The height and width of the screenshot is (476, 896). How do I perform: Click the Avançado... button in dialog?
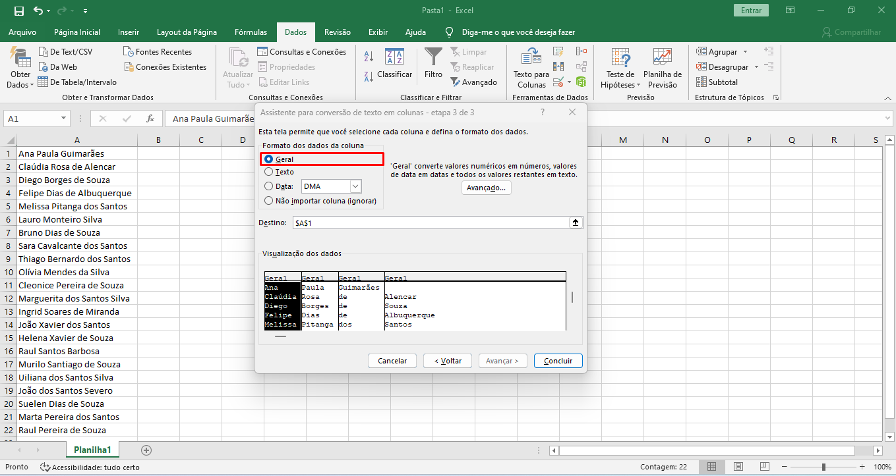click(486, 188)
